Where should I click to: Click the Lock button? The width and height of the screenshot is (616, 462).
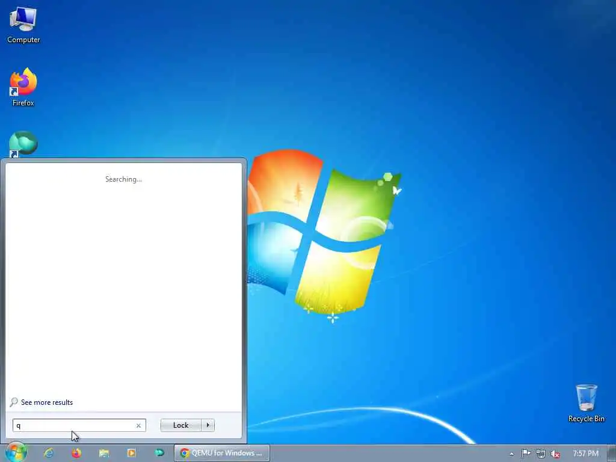pyautogui.click(x=180, y=425)
